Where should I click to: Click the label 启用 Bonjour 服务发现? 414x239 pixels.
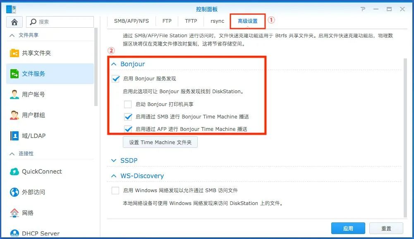(149, 79)
